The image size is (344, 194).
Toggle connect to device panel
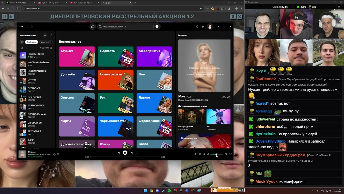[204, 154]
